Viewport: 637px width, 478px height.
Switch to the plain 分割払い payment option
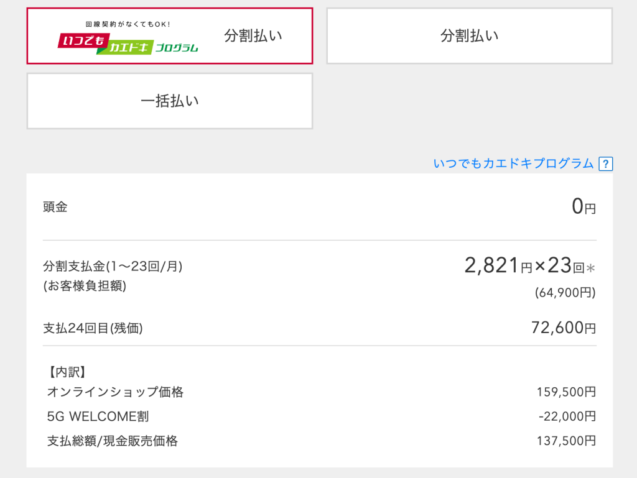pos(468,35)
